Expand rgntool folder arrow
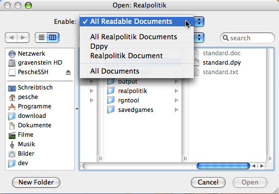The height and width of the screenshot is (194, 279). pos(176,100)
